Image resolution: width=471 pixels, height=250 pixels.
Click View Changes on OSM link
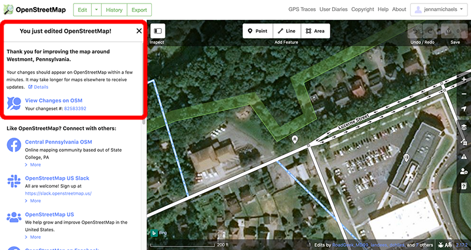click(x=54, y=101)
